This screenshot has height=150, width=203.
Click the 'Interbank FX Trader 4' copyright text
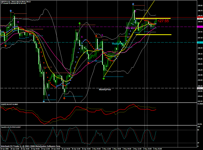pos(31,146)
